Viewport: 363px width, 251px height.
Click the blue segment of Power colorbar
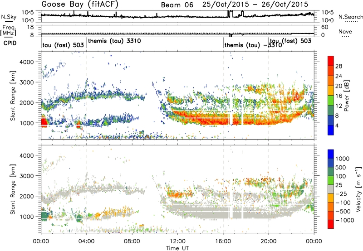pos(331,130)
